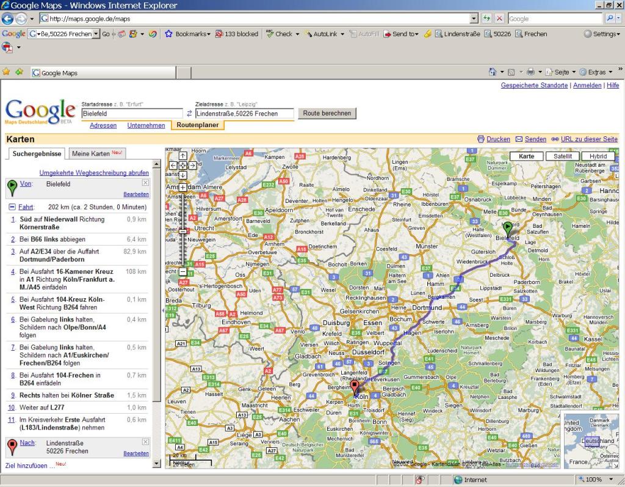Viewport: 625px width, 487px height.
Task: Click the search magnifier next to Google box
Action: click(x=610, y=18)
